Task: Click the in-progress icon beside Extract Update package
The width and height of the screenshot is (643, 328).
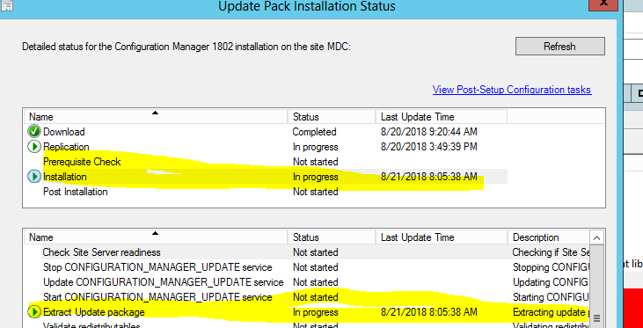Action: [34, 312]
